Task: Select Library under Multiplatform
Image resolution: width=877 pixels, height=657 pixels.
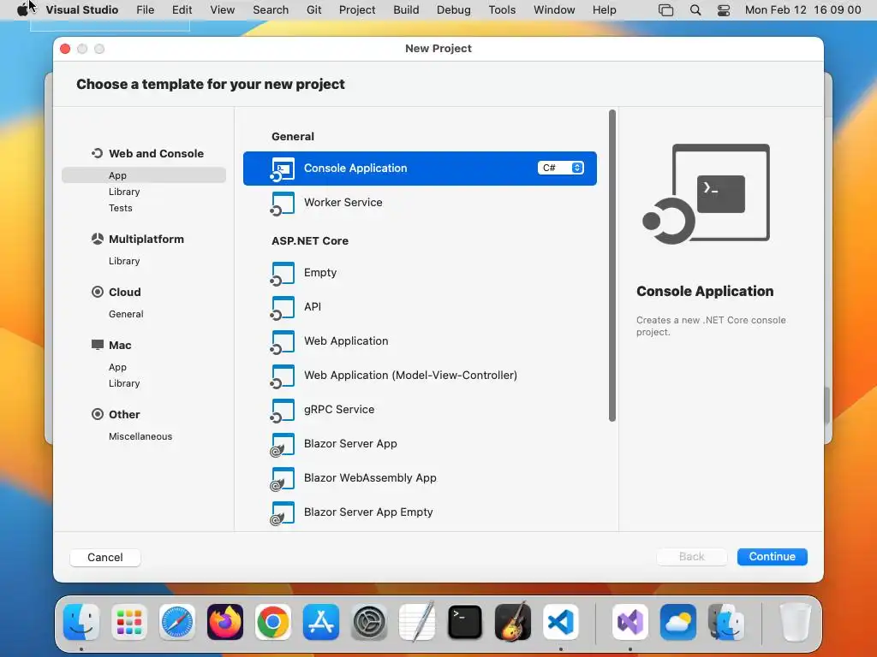Action: [x=124, y=261]
